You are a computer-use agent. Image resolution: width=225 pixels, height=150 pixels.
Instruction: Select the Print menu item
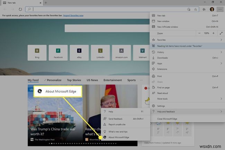[x=187, y=76]
